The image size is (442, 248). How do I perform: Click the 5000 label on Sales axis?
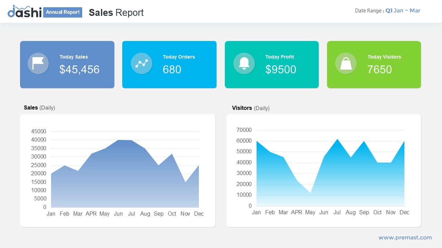coord(40,198)
